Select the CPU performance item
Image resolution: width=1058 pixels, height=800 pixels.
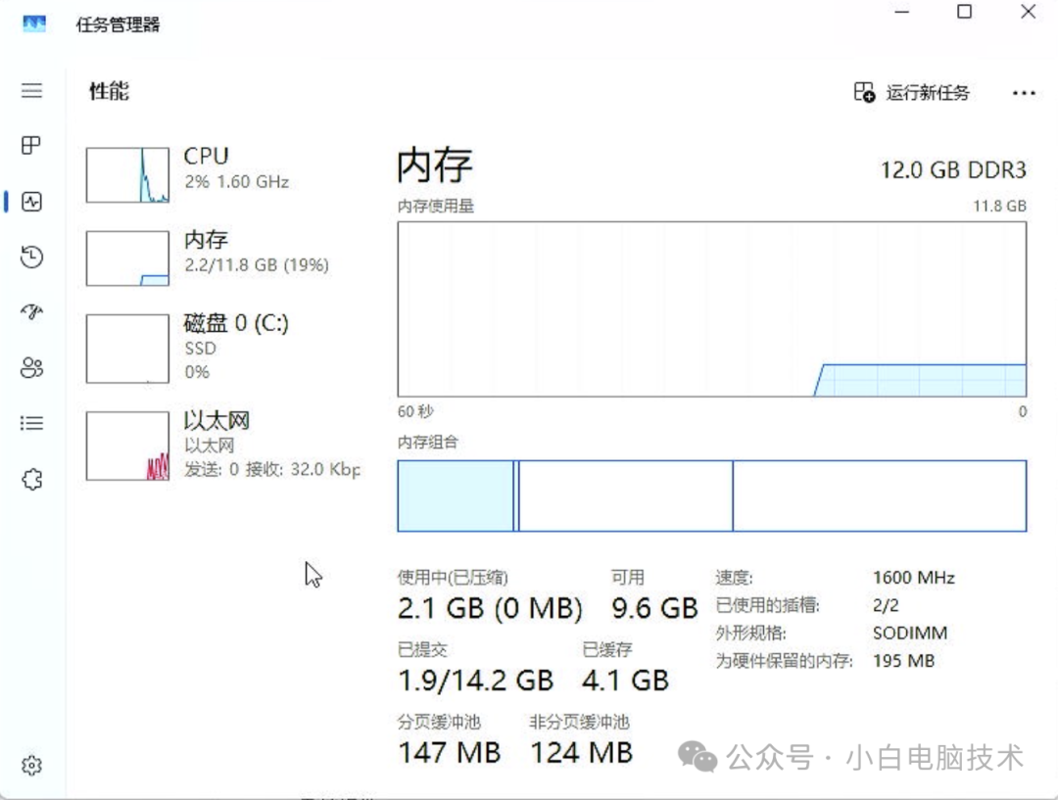pyautogui.click(x=235, y=168)
